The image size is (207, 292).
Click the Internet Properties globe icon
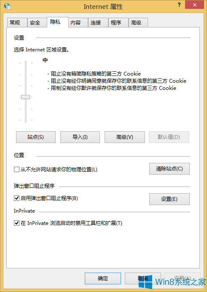(x=8, y=6)
